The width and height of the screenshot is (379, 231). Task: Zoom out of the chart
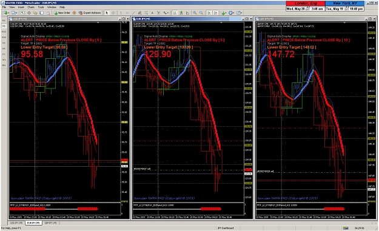(x=201, y=13)
